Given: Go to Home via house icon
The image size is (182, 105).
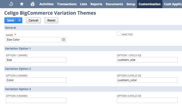Looking at the screenshot, I should click(33, 4).
